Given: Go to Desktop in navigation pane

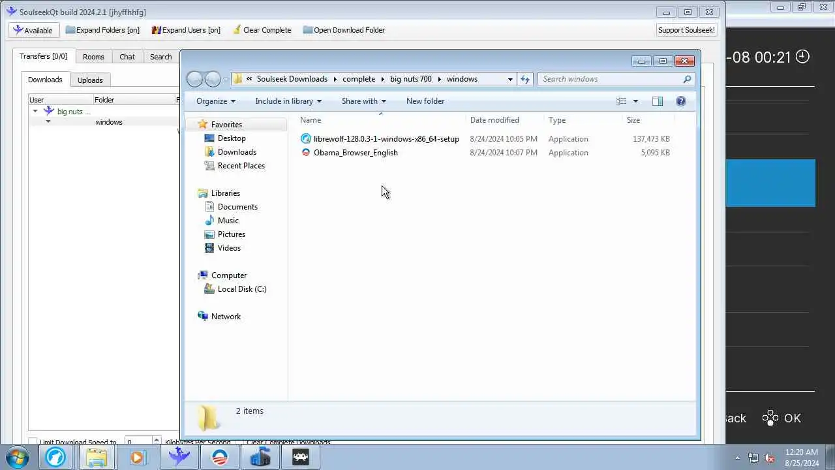Looking at the screenshot, I should pyautogui.click(x=232, y=138).
